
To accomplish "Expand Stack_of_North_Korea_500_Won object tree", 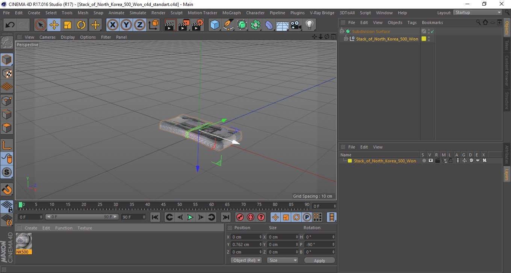I will pos(346,39).
